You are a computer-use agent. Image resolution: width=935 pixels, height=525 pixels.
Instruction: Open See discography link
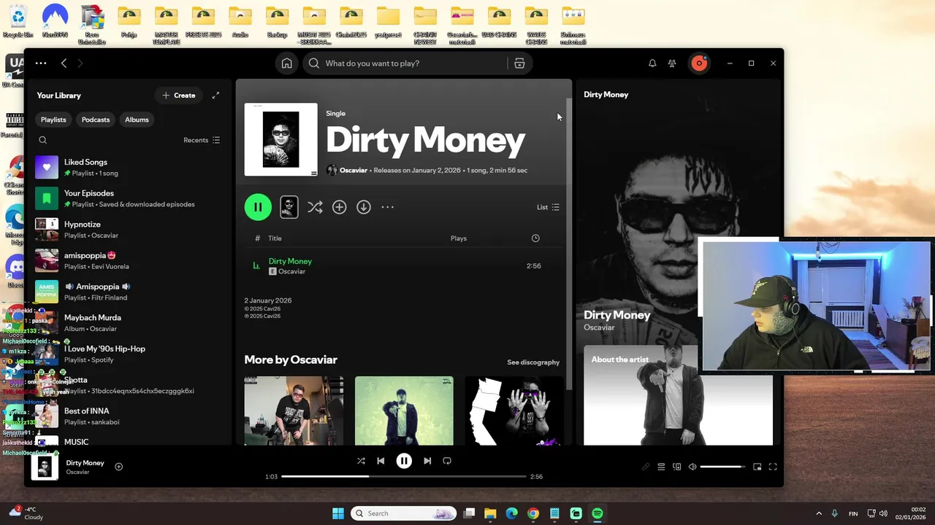[533, 362]
